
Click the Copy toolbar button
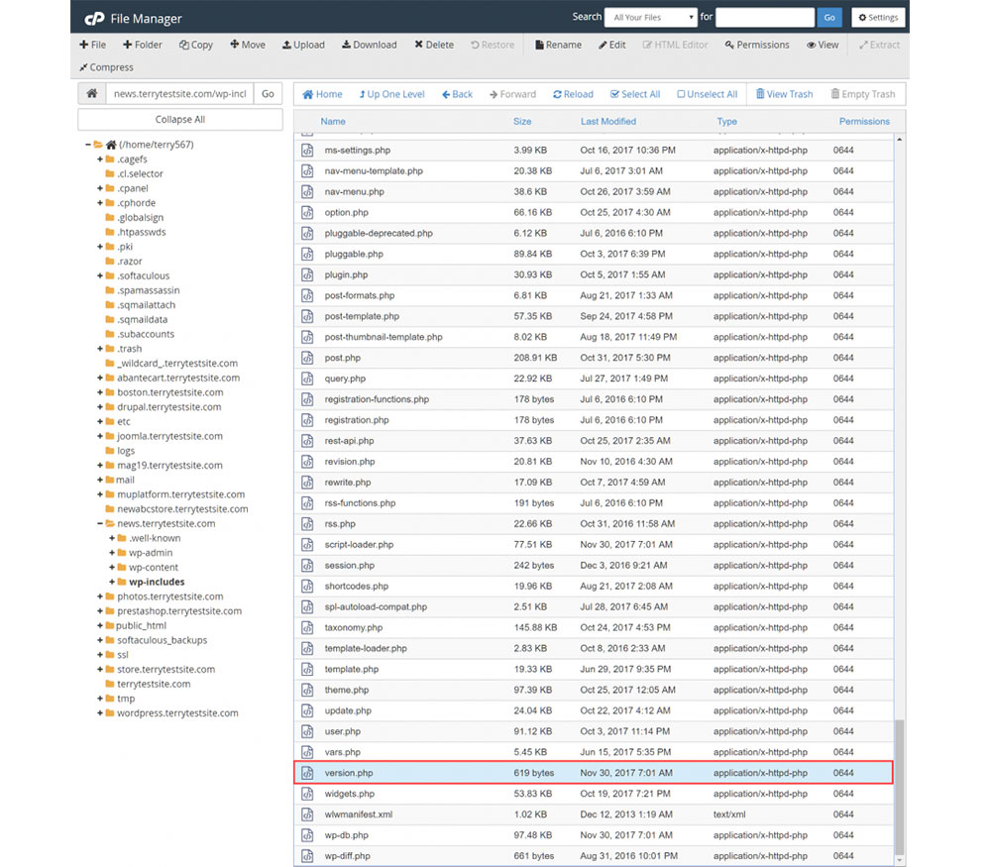[196, 45]
